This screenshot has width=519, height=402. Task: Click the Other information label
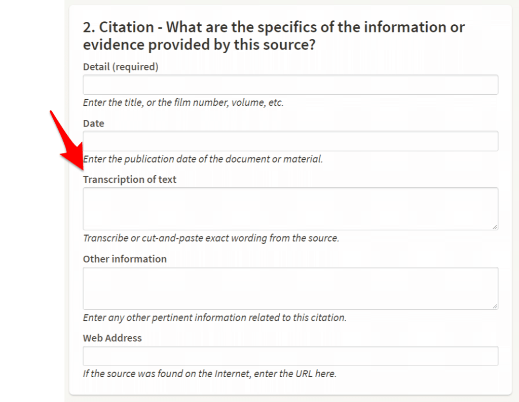pyautogui.click(x=125, y=259)
